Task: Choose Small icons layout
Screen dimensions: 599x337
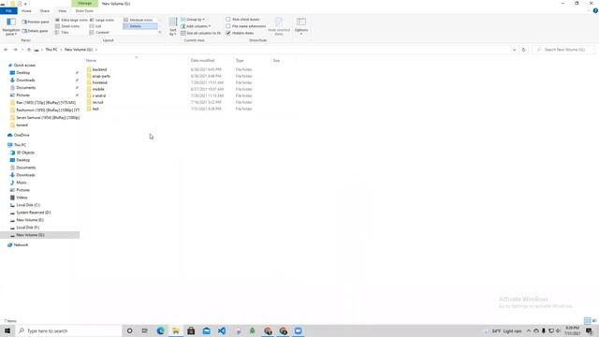Action: pyautogui.click(x=67, y=26)
